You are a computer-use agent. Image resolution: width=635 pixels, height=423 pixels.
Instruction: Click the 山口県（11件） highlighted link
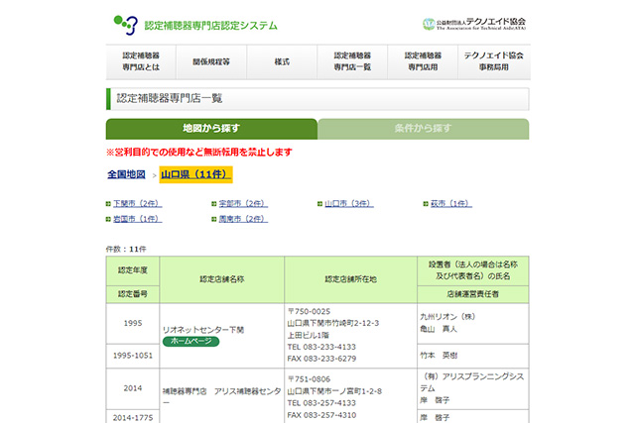click(195, 174)
